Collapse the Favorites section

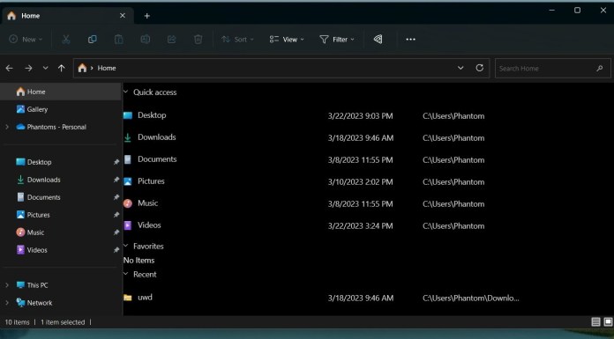tap(126, 246)
